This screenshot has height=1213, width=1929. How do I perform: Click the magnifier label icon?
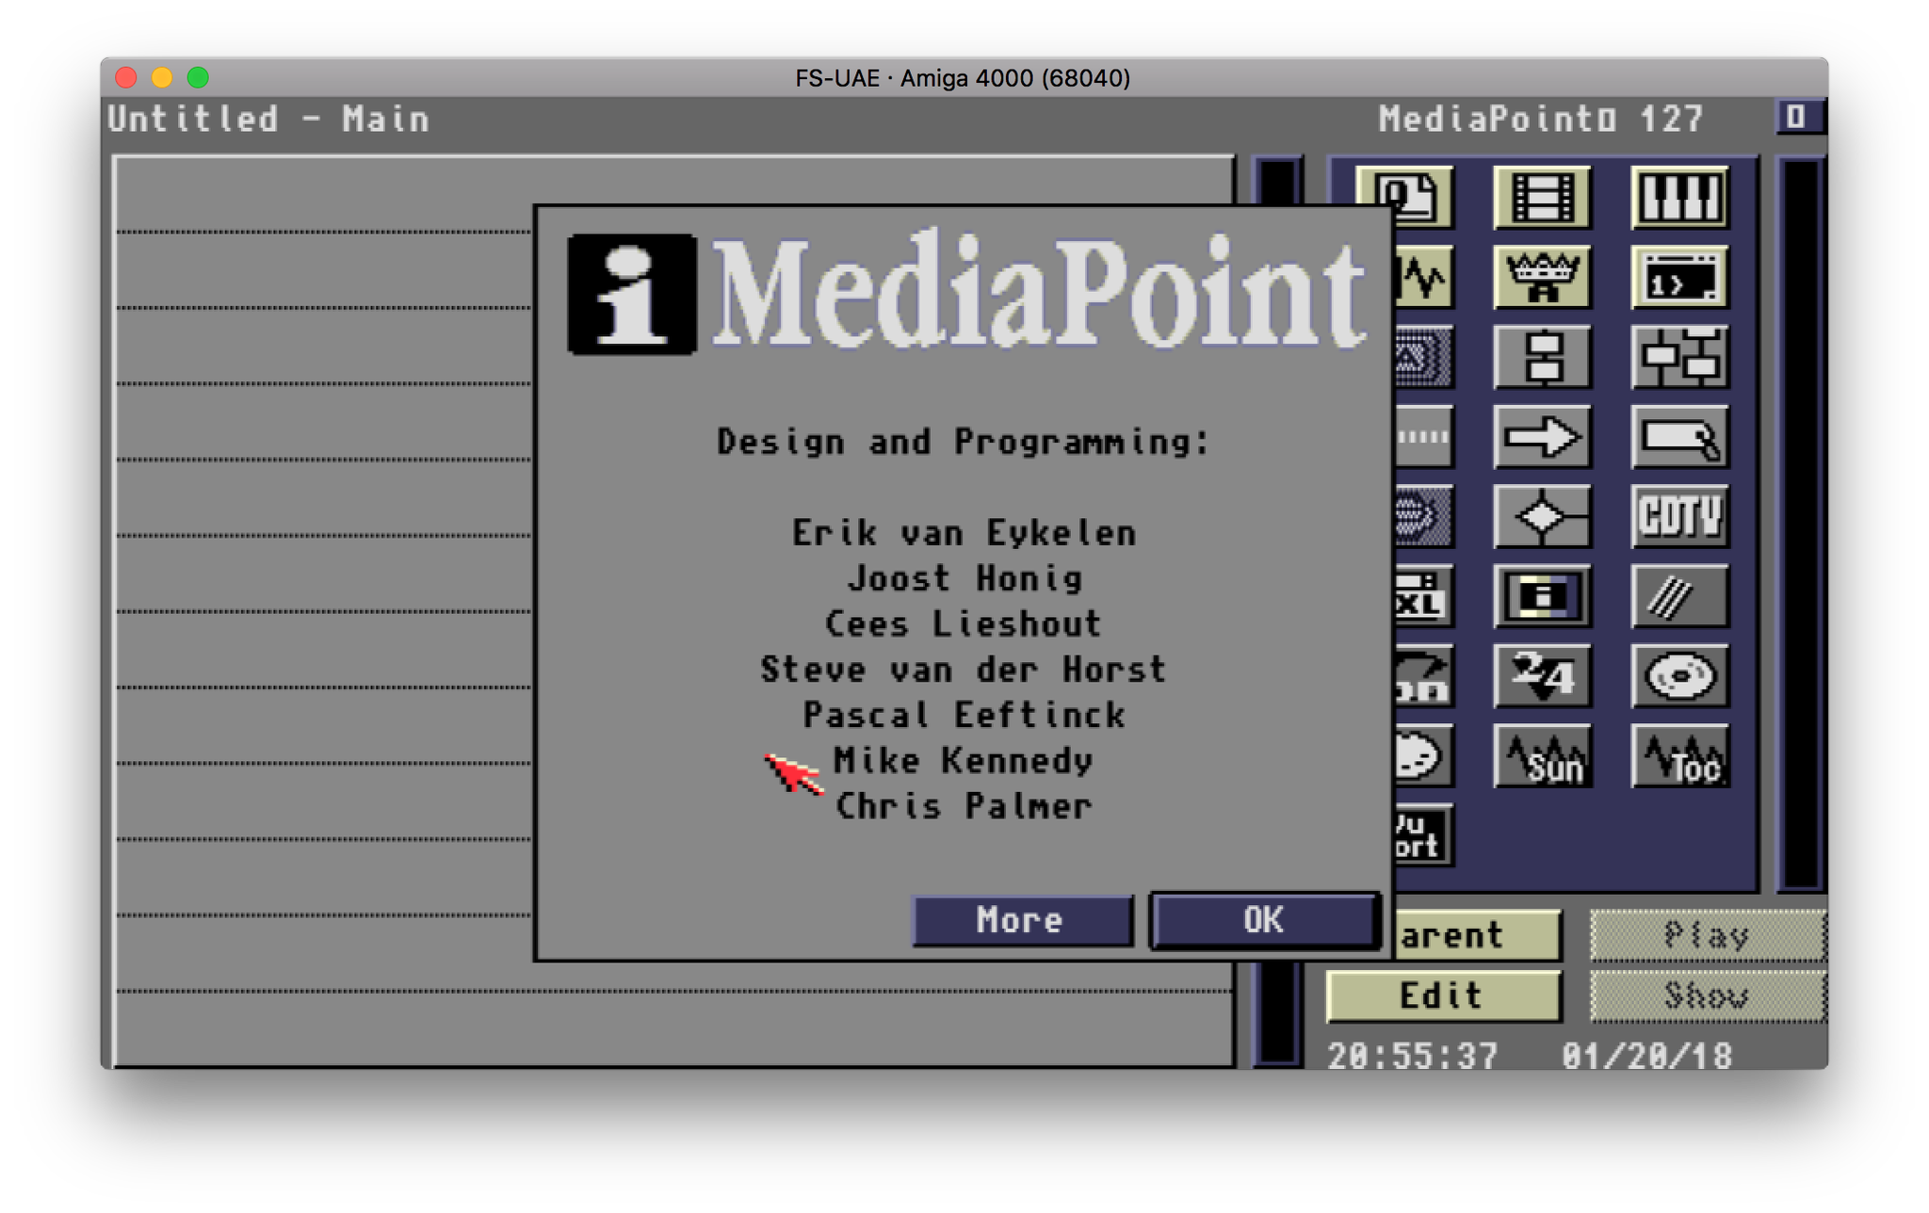[1682, 436]
